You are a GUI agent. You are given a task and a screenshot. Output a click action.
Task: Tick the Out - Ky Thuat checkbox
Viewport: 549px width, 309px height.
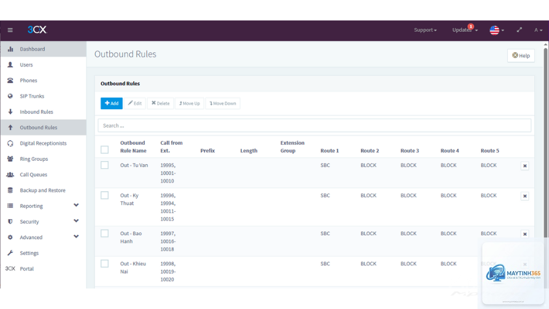pyautogui.click(x=105, y=195)
